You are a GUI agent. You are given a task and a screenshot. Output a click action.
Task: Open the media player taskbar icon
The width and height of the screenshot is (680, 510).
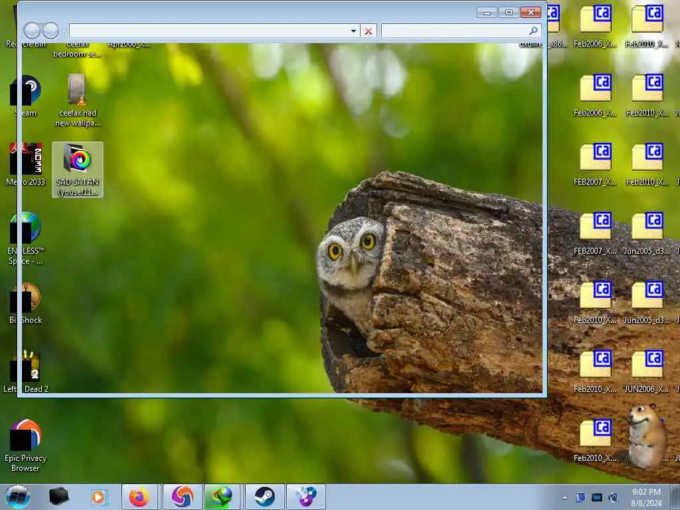click(98, 497)
